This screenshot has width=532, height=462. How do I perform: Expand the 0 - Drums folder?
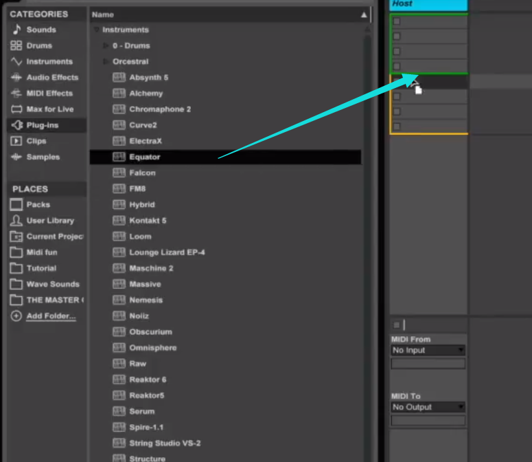click(x=106, y=45)
